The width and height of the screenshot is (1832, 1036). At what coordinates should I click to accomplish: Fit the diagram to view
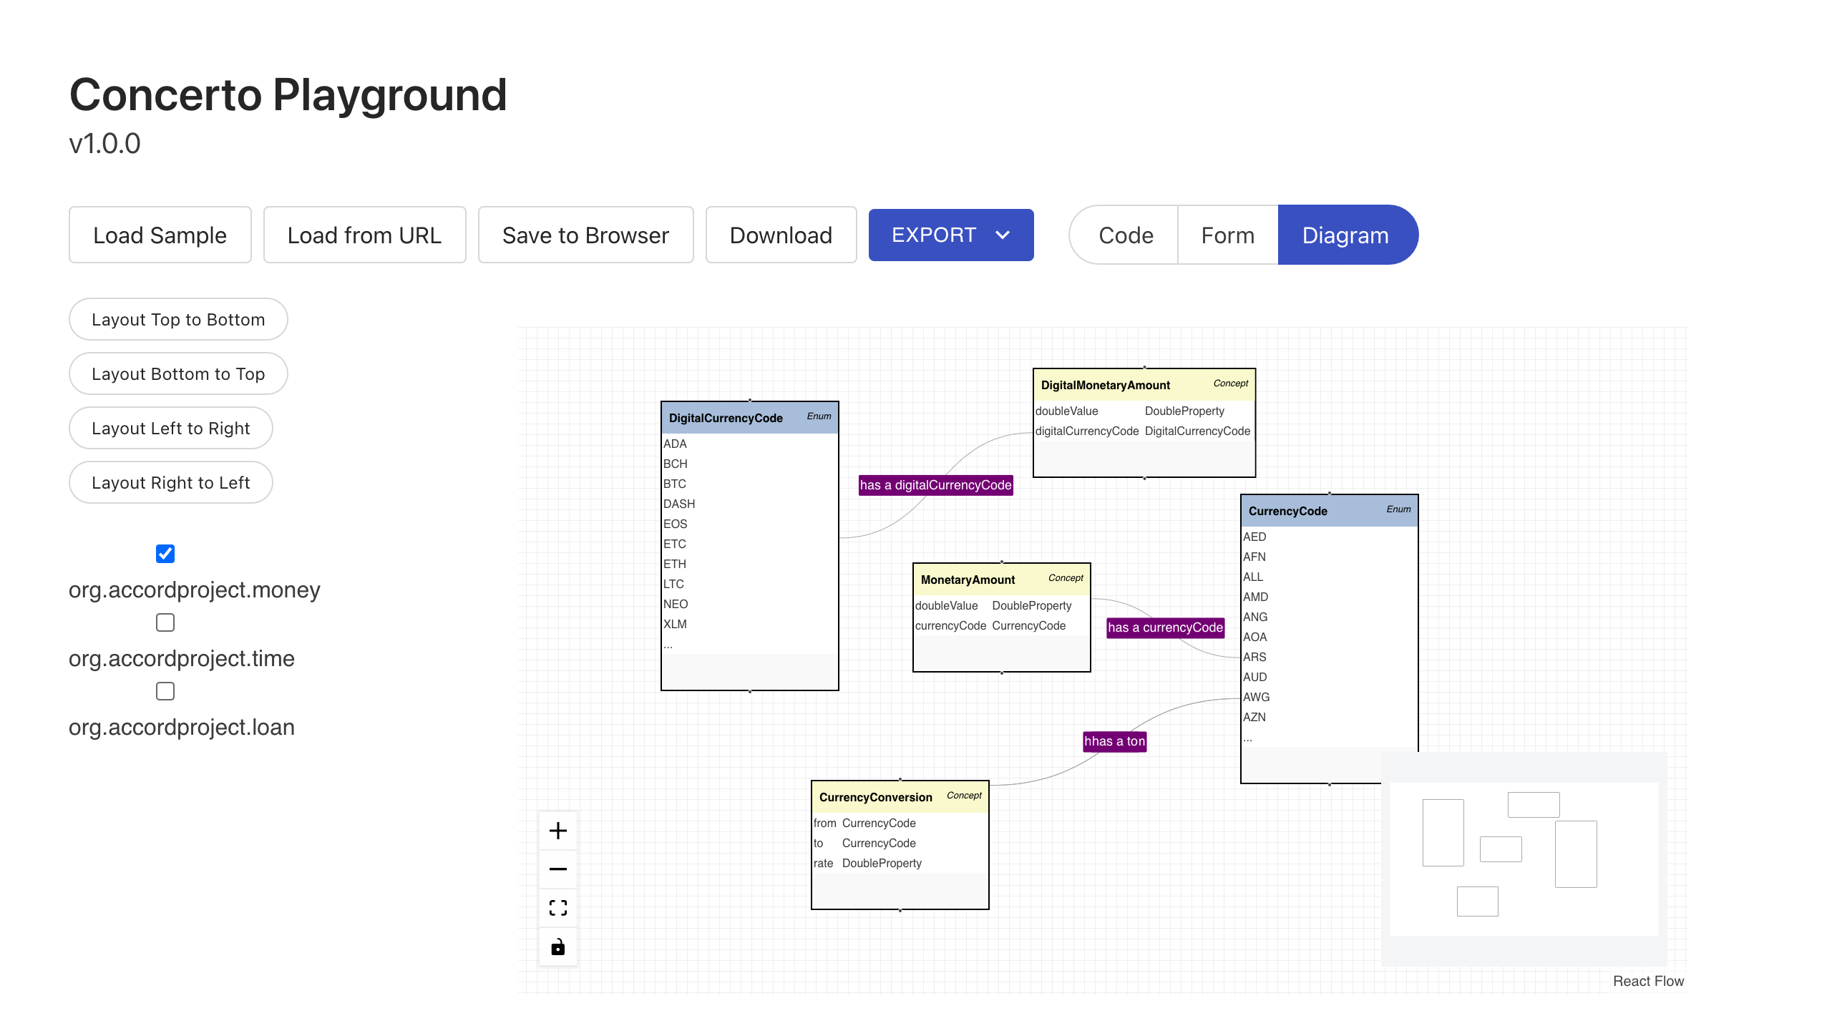[x=558, y=908]
